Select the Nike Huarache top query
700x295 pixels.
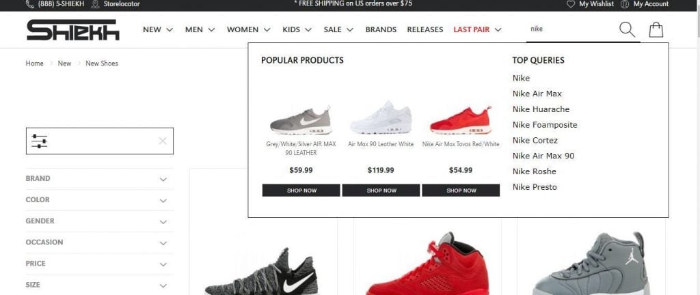pos(541,109)
